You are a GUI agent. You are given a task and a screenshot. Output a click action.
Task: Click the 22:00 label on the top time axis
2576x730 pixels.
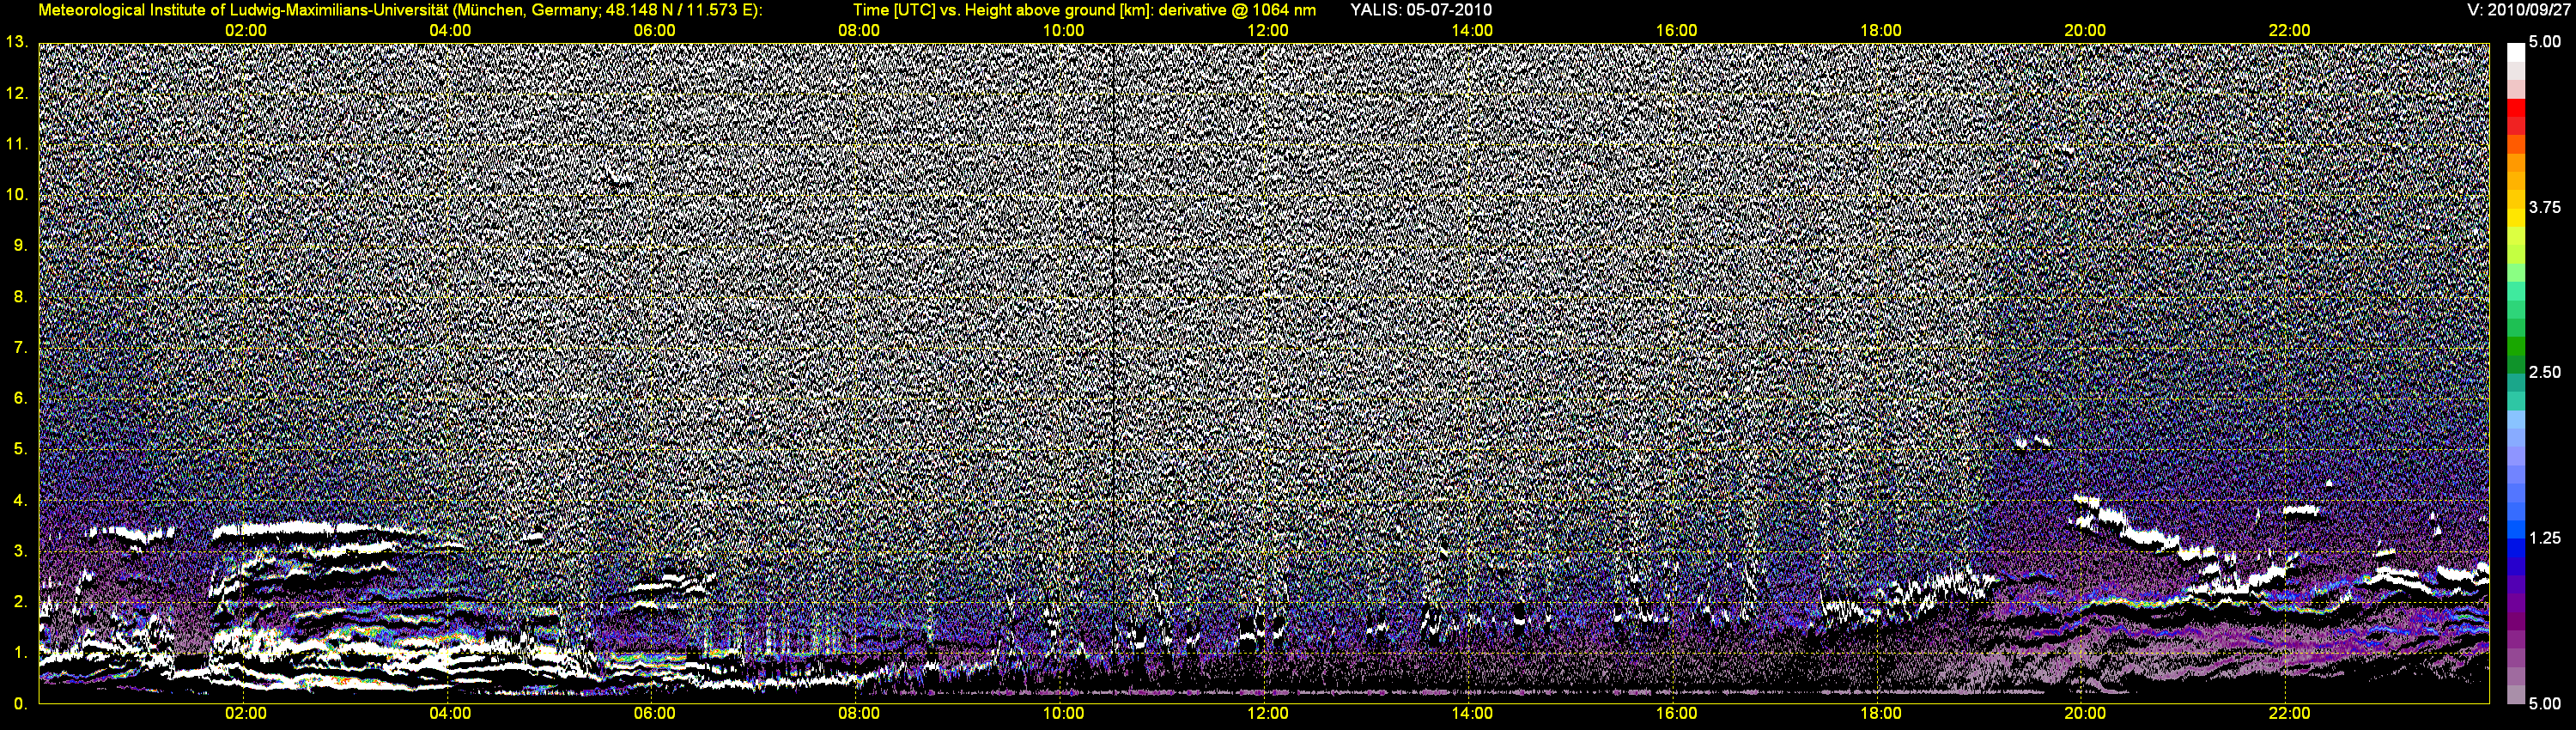point(2289,31)
